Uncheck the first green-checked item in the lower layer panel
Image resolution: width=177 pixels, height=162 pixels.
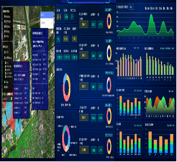pyautogui.click(x=5, y=52)
